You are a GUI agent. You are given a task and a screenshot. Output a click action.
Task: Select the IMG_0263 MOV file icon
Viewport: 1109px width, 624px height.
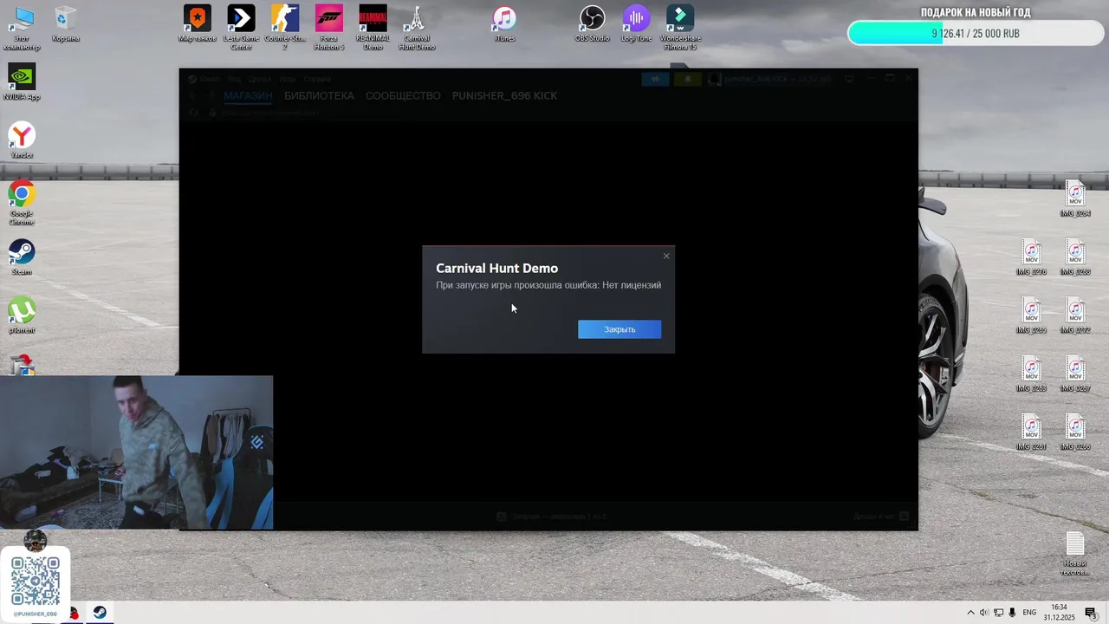pos(1031,374)
